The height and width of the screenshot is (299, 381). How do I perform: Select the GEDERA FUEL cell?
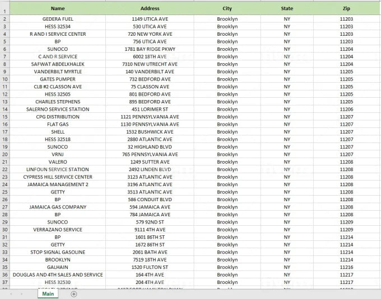(x=58, y=19)
